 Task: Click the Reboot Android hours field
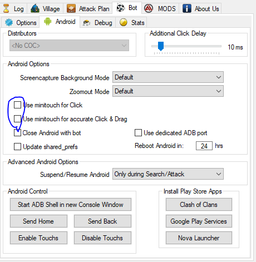[204, 146]
